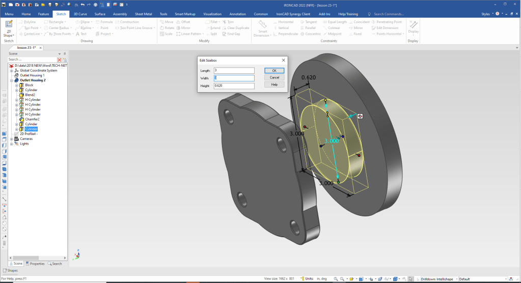Click the Chamfer2 feature in scene tree
The height and width of the screenshot is (283, 521).
click(x=32, y=119)
